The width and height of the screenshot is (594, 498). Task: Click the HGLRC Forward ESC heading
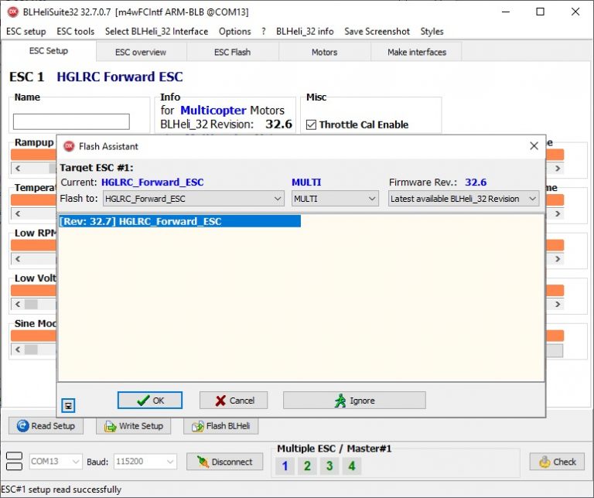[120, 77]
